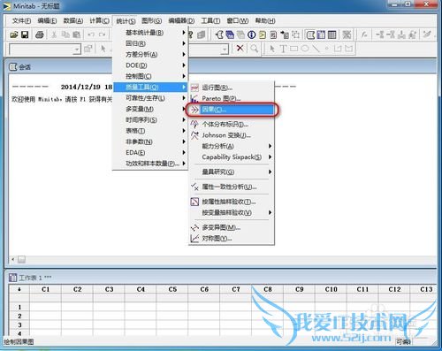Open the 工具(T) menu

210,20
